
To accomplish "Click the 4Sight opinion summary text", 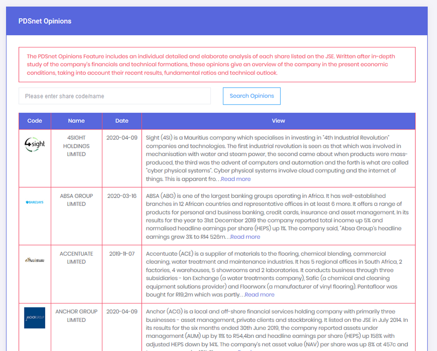I will (277, 158).
